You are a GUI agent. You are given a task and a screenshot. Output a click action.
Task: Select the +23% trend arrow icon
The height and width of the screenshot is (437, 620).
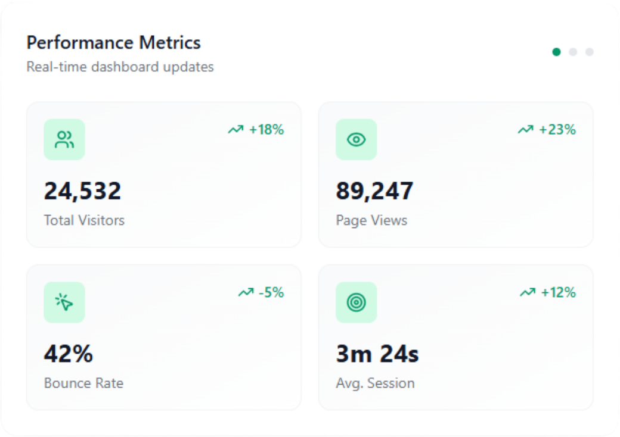[526, 129]
